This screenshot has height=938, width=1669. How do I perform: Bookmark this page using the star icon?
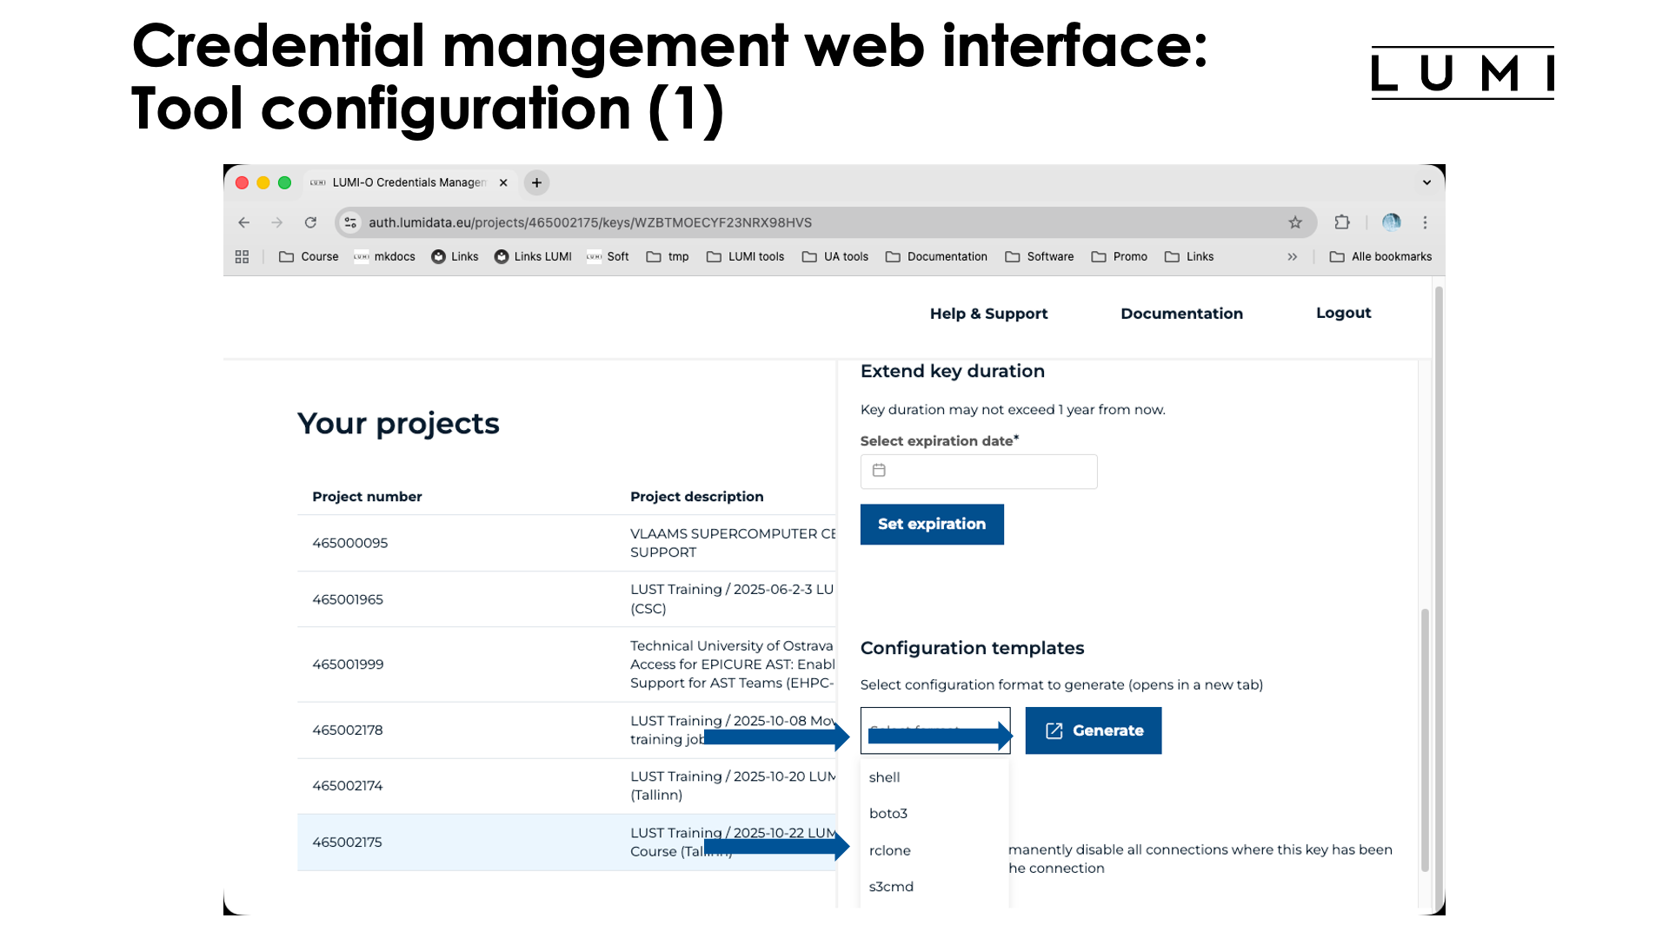1295,222
